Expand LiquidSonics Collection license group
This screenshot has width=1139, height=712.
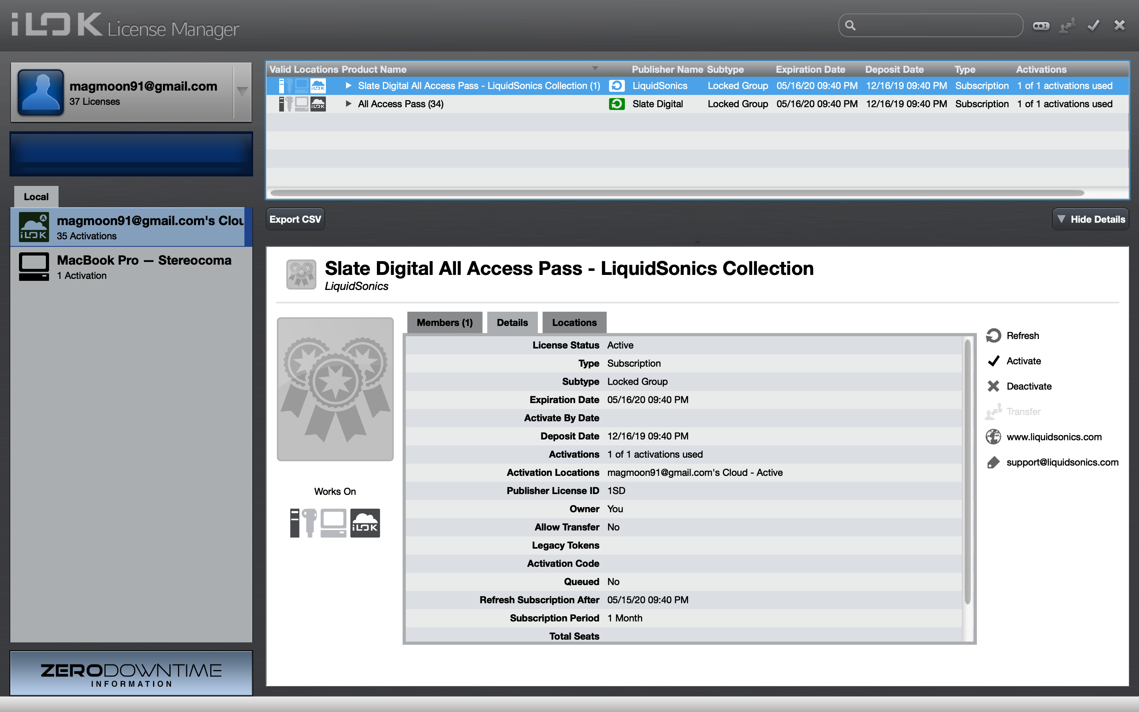coord(348,86)
